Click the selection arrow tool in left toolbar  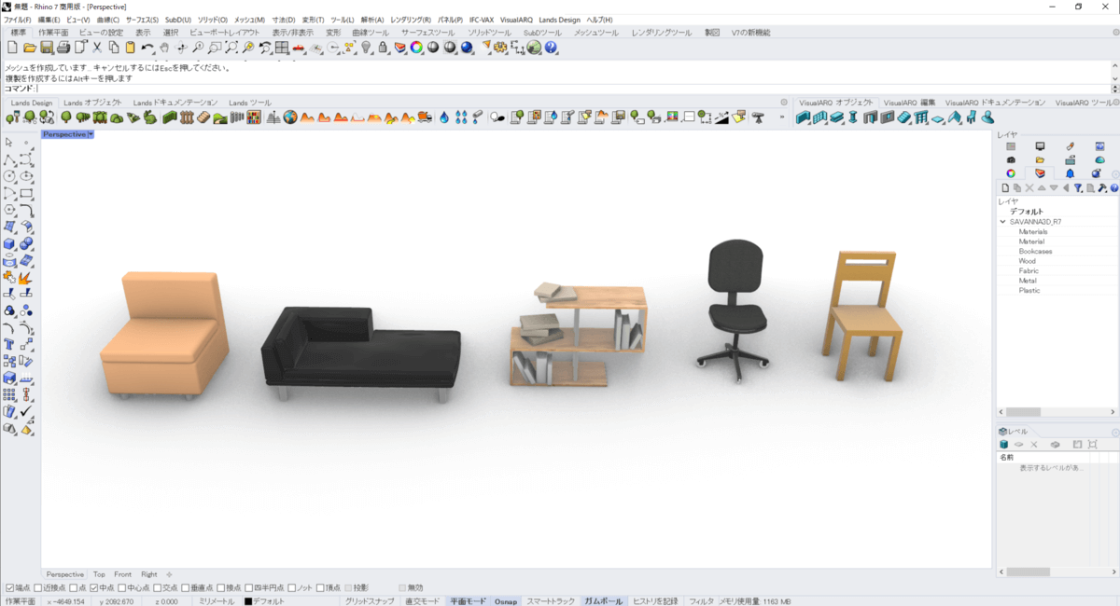click(x=9, y=143)
